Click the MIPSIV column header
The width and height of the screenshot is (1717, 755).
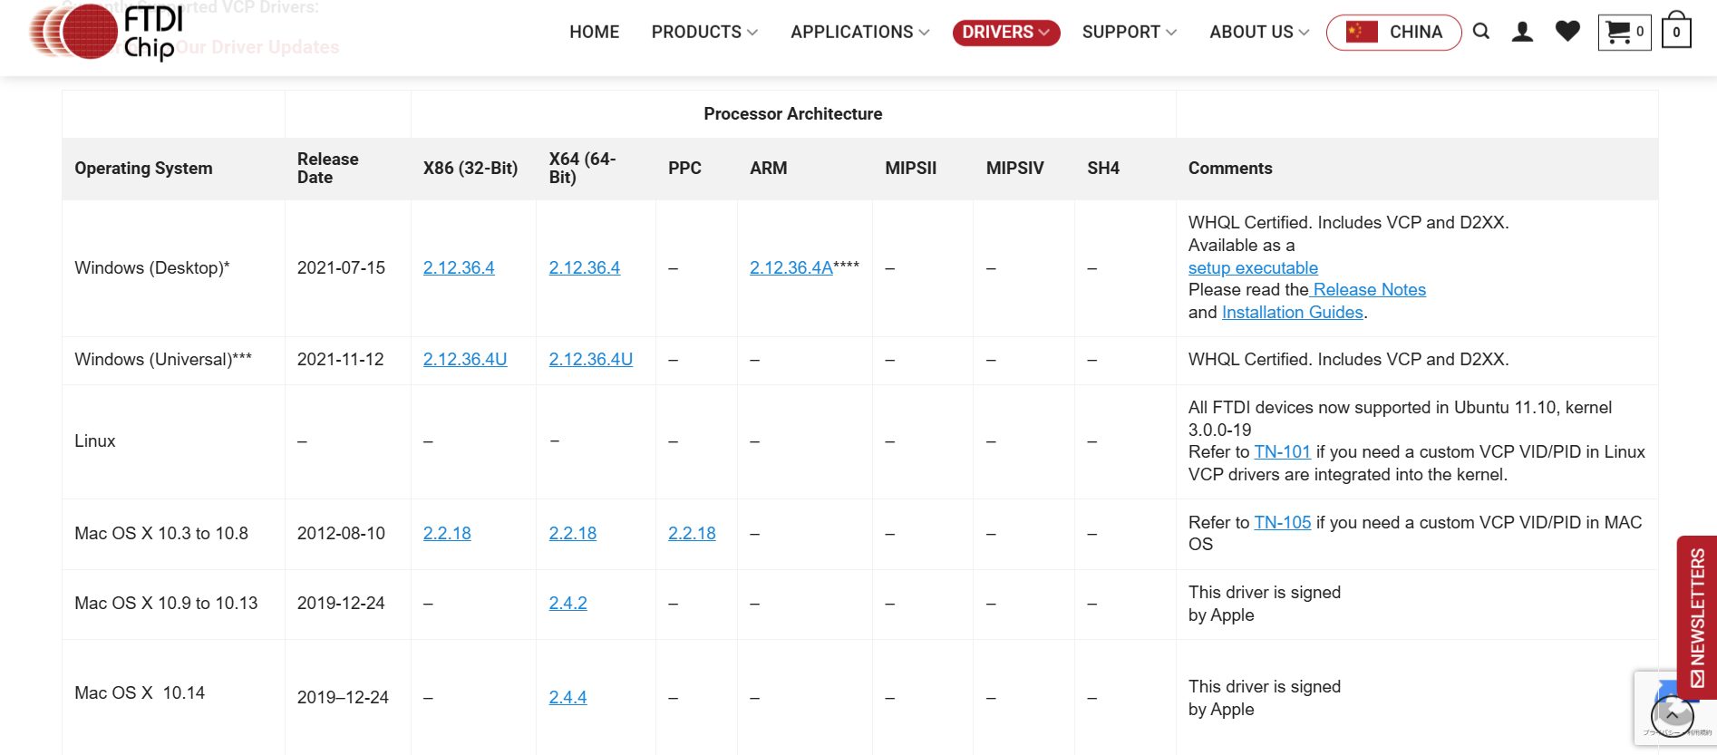click(x=1015, y=168)
